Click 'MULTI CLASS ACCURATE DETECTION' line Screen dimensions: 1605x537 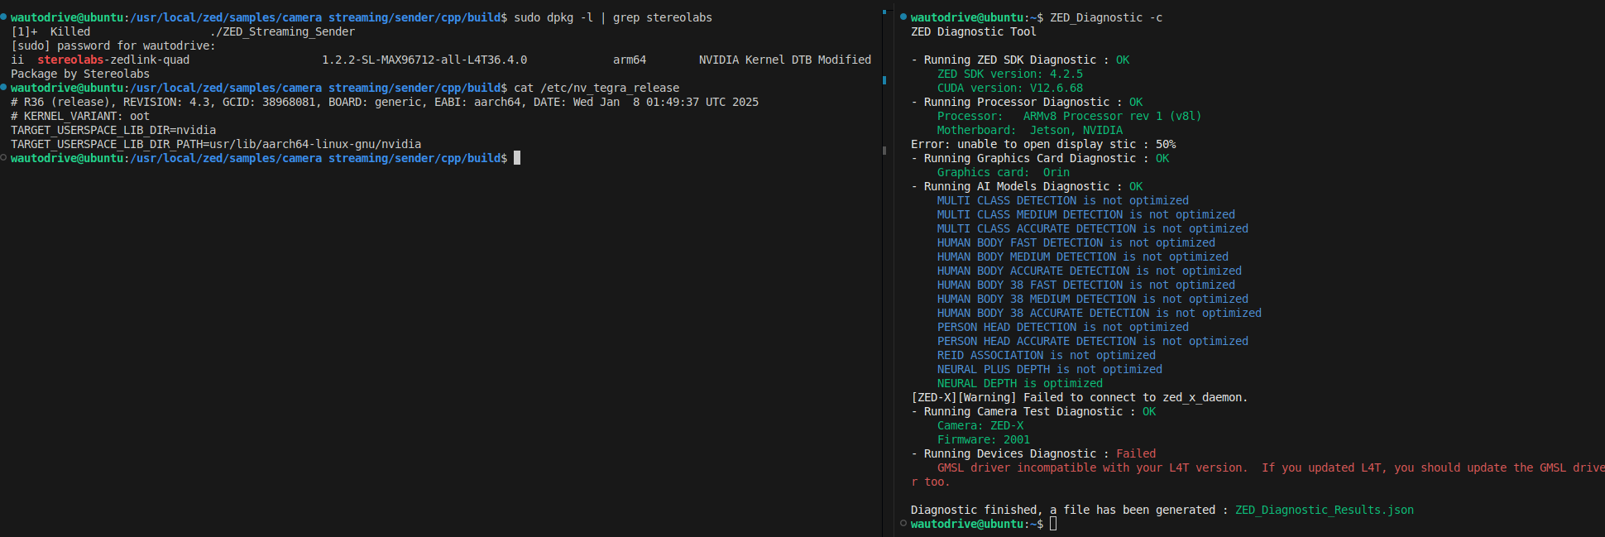[1093, 228]
